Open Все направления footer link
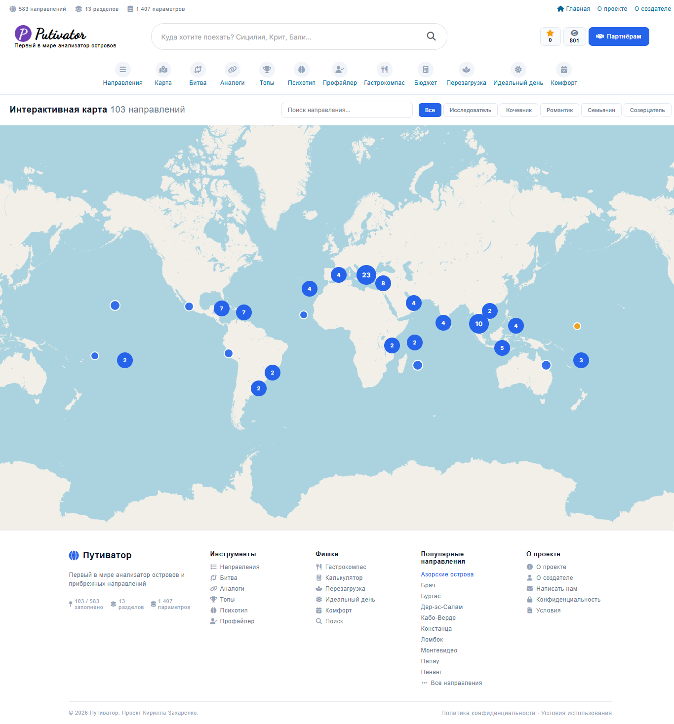Image resolution: width=674 pixels, height=724 pixels. pos(452,683)
